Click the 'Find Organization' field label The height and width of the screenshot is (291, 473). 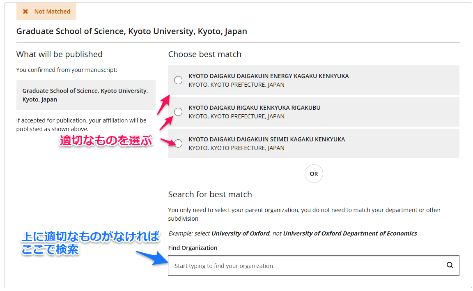pos(193,248)
